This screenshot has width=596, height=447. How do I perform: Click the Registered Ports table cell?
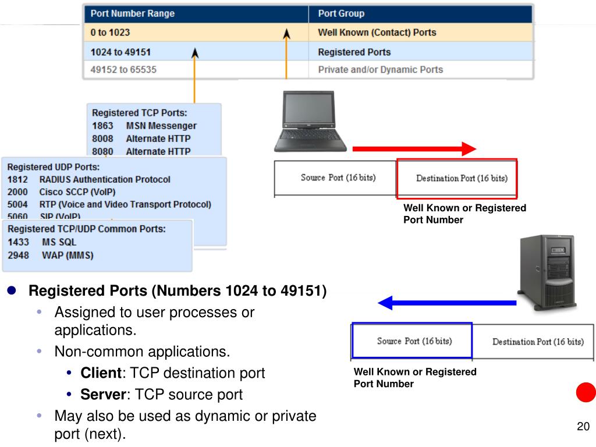(x=354, y=52)
